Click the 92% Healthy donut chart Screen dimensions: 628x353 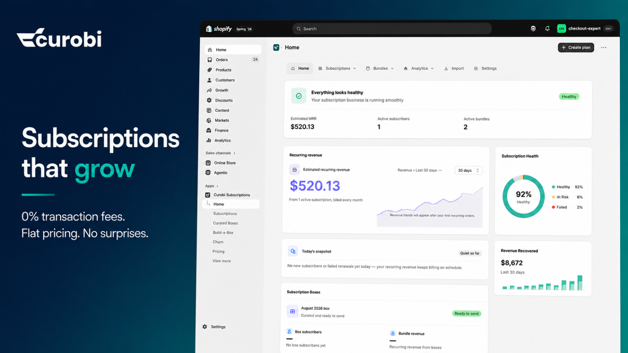524,197
